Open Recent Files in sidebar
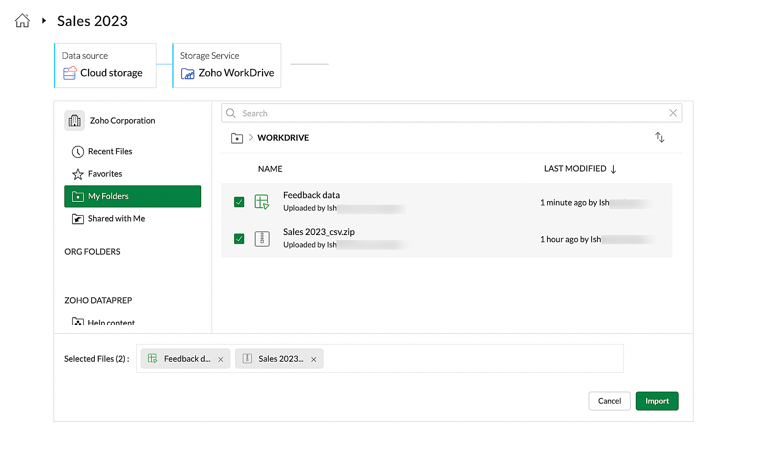Image resolution: width=763 pixels, height=458 pixels. (110, 151)
